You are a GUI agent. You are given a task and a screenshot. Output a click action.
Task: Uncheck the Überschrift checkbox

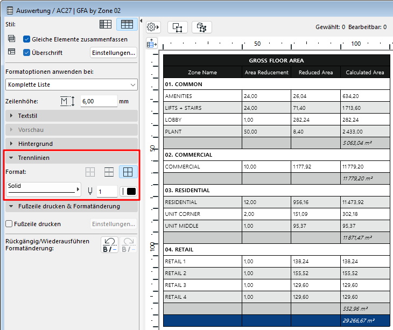(x=27, y=53)
